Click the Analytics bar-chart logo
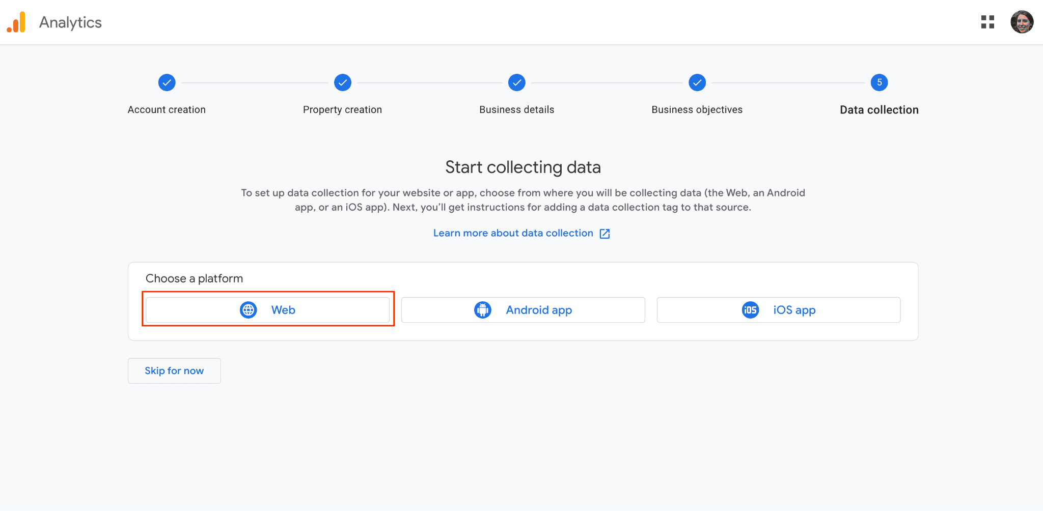 (x=16, y=22)
